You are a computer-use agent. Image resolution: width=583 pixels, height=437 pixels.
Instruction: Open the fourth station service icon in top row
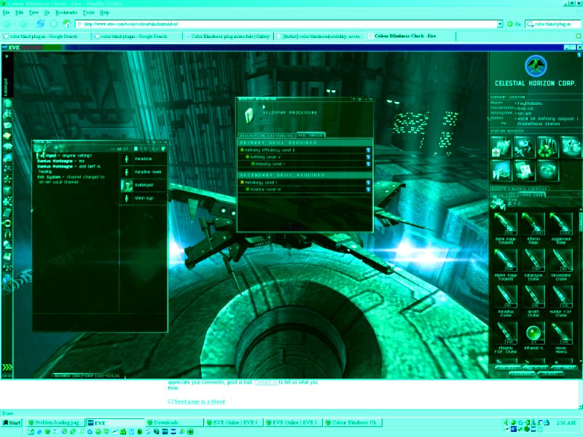[571, 147]
